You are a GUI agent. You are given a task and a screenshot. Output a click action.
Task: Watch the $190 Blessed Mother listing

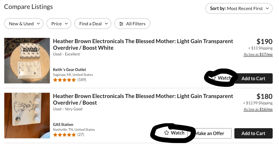tap(221, 78)
